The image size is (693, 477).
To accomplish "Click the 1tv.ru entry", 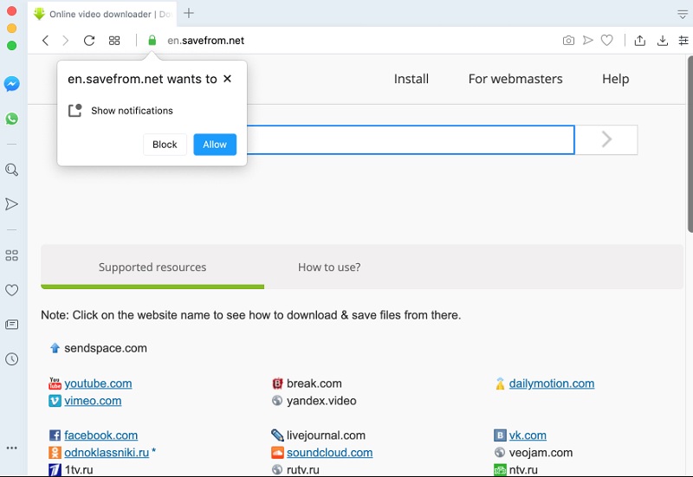I will click(x=79, y=469).
